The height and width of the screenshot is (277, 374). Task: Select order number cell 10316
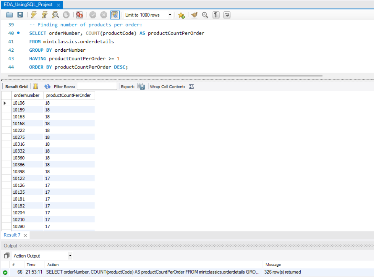27,144
